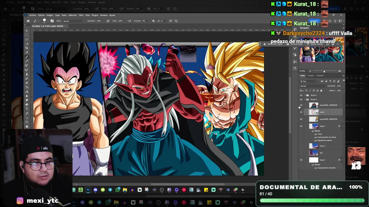The width and height of the screenshot is (369, 207).
Task: Open the Telegram icon in taskbar
Action: coord(110,190)
